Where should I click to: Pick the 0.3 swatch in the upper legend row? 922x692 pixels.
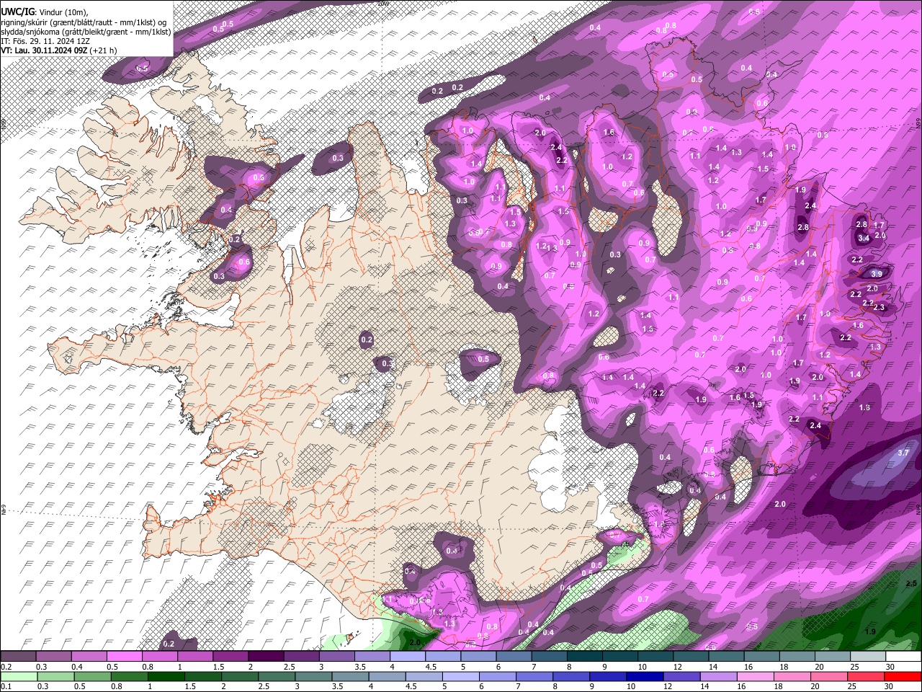(53, 656)
